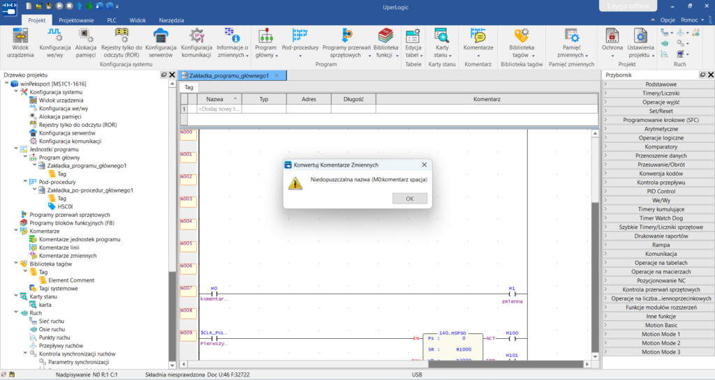715x380 pixels.
Task: Open Biblioteka tagów ribbon icon
Action: click(521, 43)
